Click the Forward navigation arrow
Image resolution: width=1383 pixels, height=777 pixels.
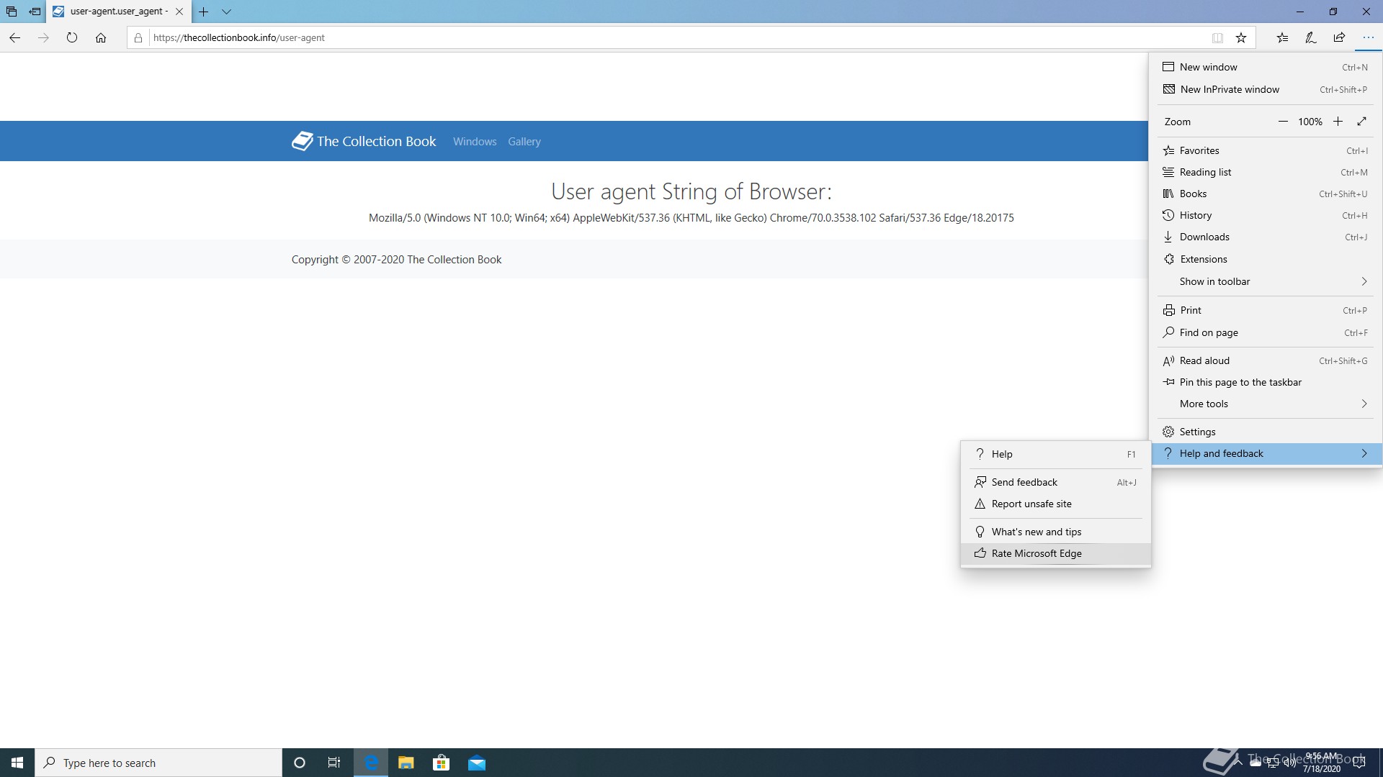tap(43, 37)
